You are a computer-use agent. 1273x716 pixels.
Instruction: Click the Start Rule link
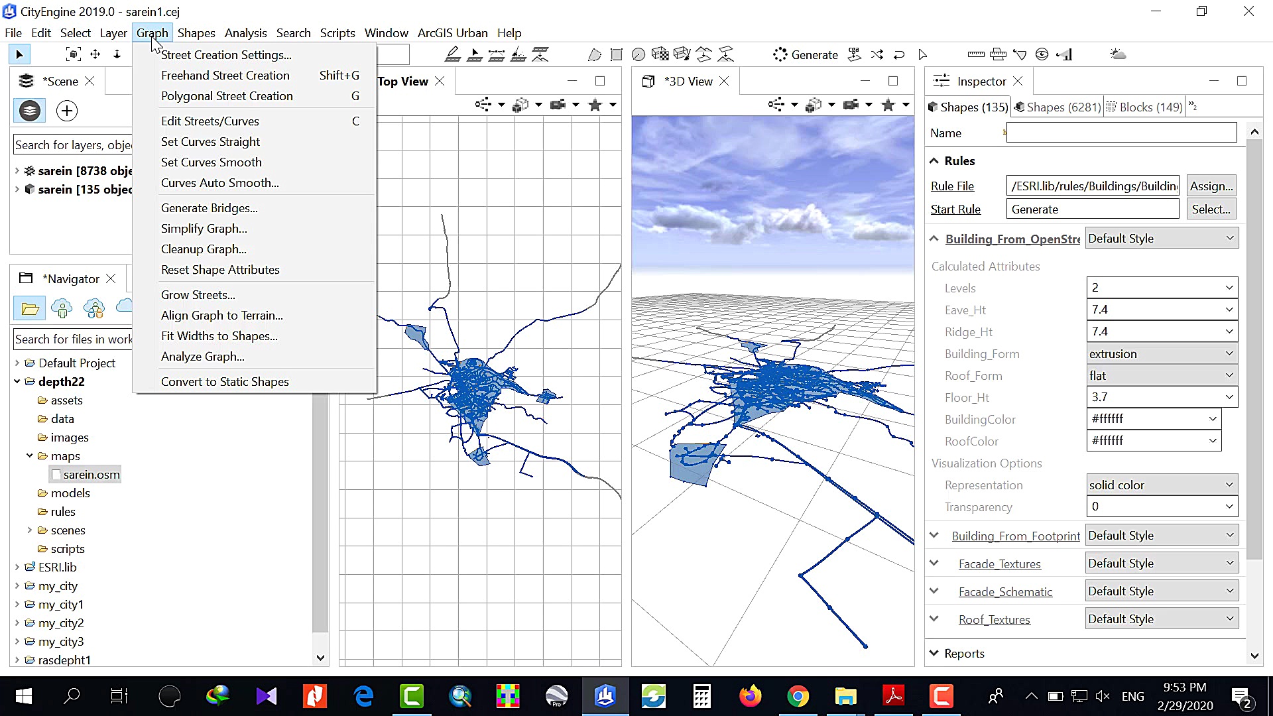955,209
